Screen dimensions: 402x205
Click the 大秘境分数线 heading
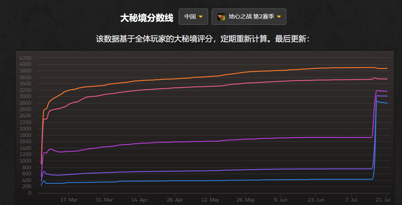147,18
